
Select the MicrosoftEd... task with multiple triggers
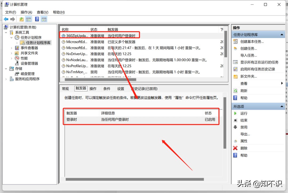[142, 42]
